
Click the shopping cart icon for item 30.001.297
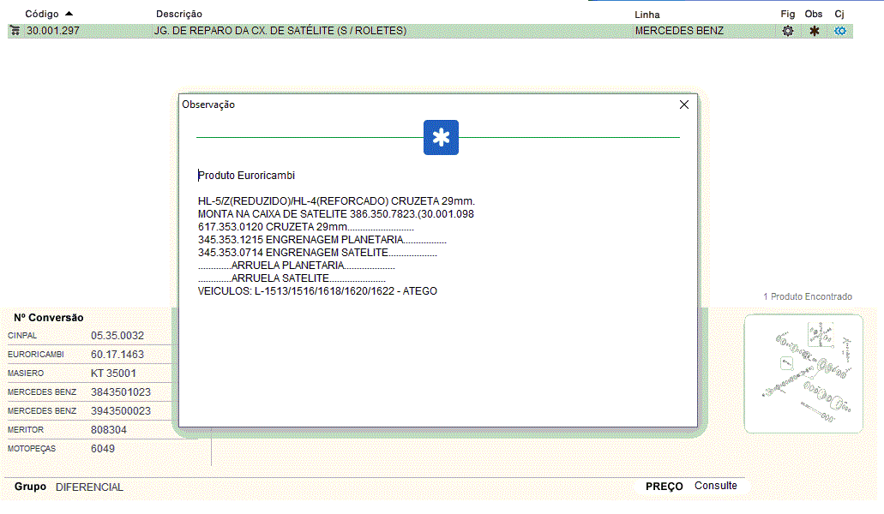pyautogui.click(x=15, y=31)
